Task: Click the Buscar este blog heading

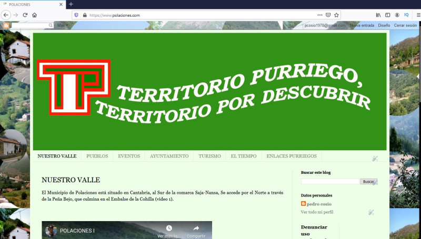Action: pos(316,172)
